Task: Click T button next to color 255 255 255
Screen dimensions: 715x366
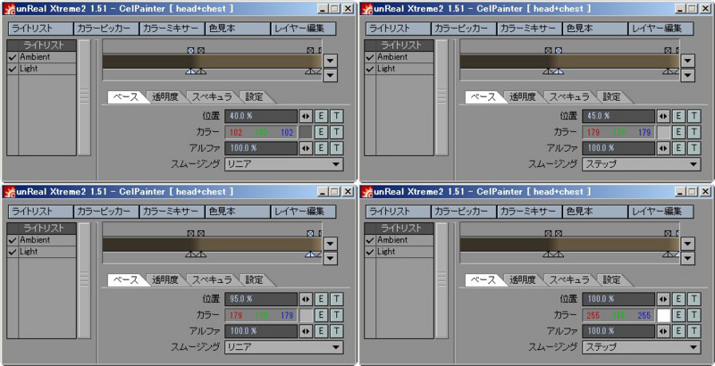Action: (x=694, y=315)
